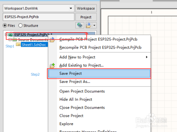Collapse the Source Documents folder node

(10, 40)
